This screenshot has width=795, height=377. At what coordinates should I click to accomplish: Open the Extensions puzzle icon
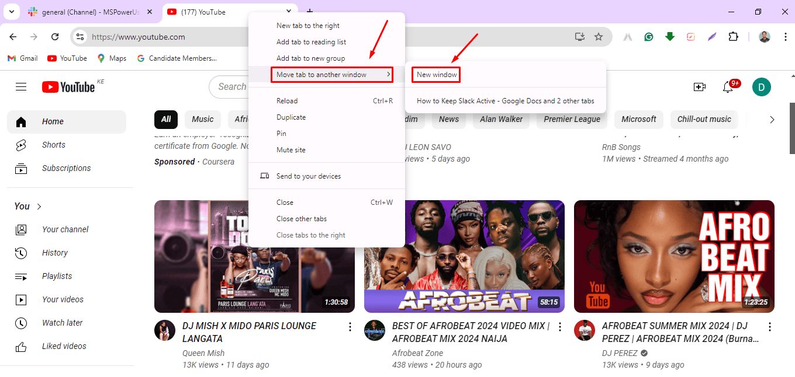[733, 37]
